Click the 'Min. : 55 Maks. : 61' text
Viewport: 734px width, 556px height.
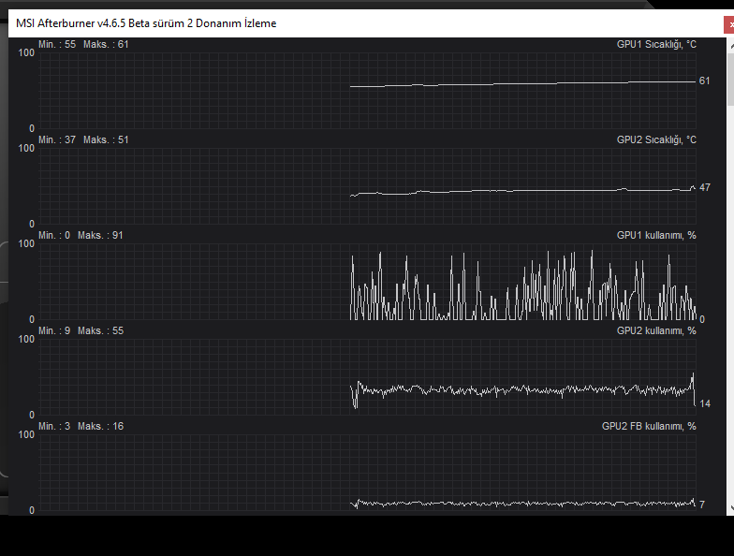[83, 45]
